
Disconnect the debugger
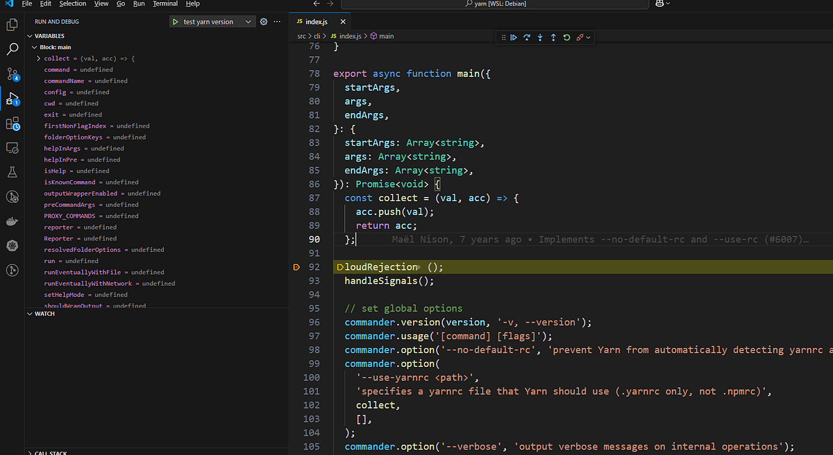579,37
